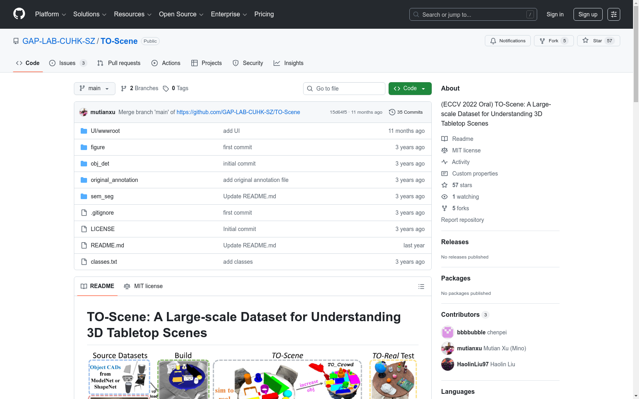
Task: Click the watching eye icon
Action: coord(445,197)
